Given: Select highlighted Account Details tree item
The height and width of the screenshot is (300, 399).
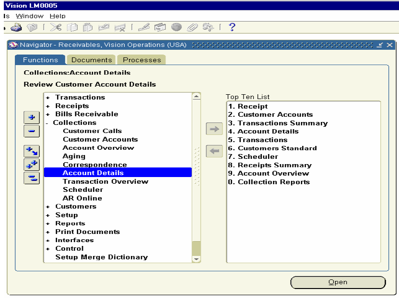Looking at the screenshot, I should pyautogui.click(x=118, y=173).
